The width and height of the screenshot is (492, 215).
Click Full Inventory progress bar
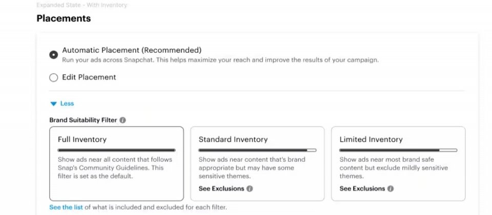pyautogui.click(x=116, y=150)
